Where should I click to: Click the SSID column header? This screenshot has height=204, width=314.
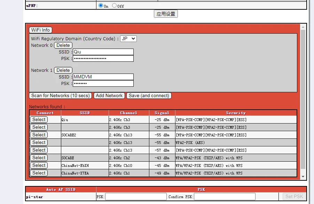[x=85, y=113]
